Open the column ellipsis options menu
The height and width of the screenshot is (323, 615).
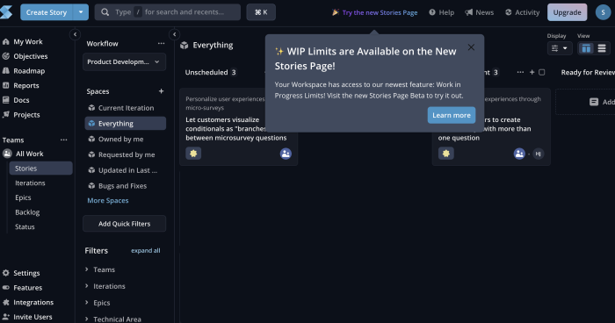point(520,72)
